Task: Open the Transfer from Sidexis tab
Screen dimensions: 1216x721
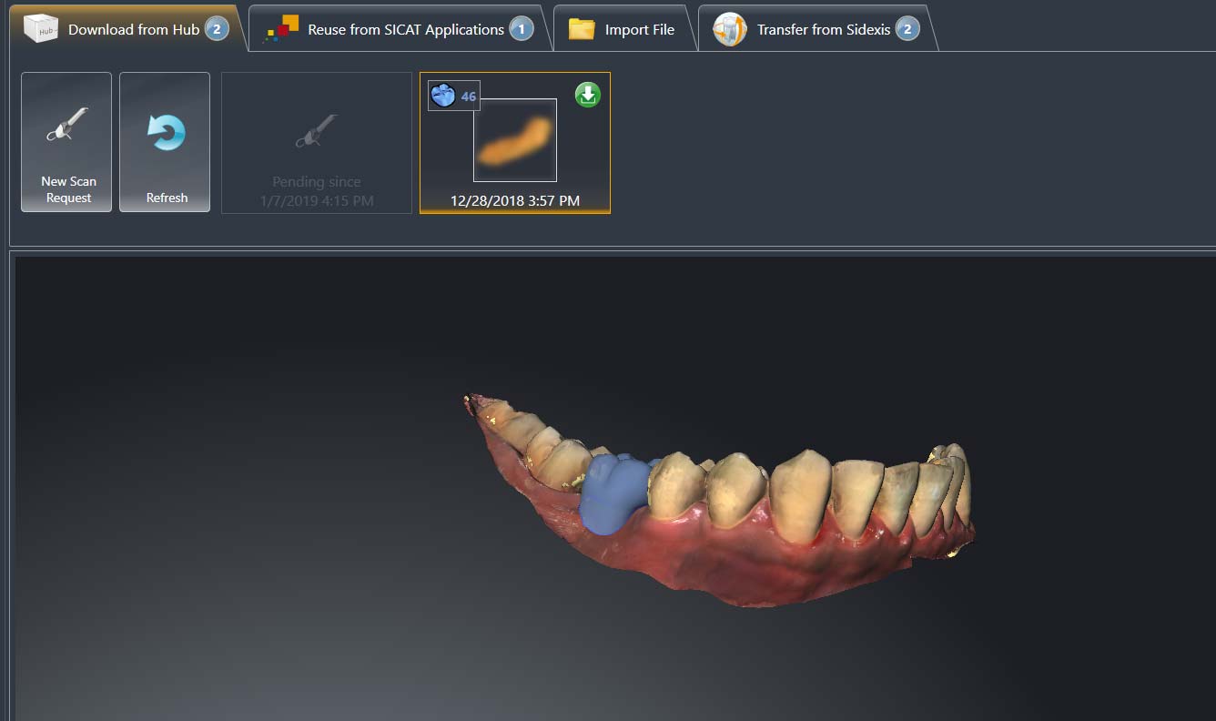Action: 816,29
